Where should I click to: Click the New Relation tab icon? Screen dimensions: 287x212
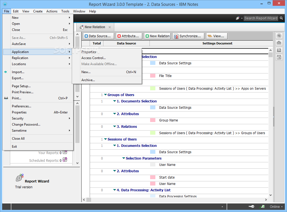point(82,27)
